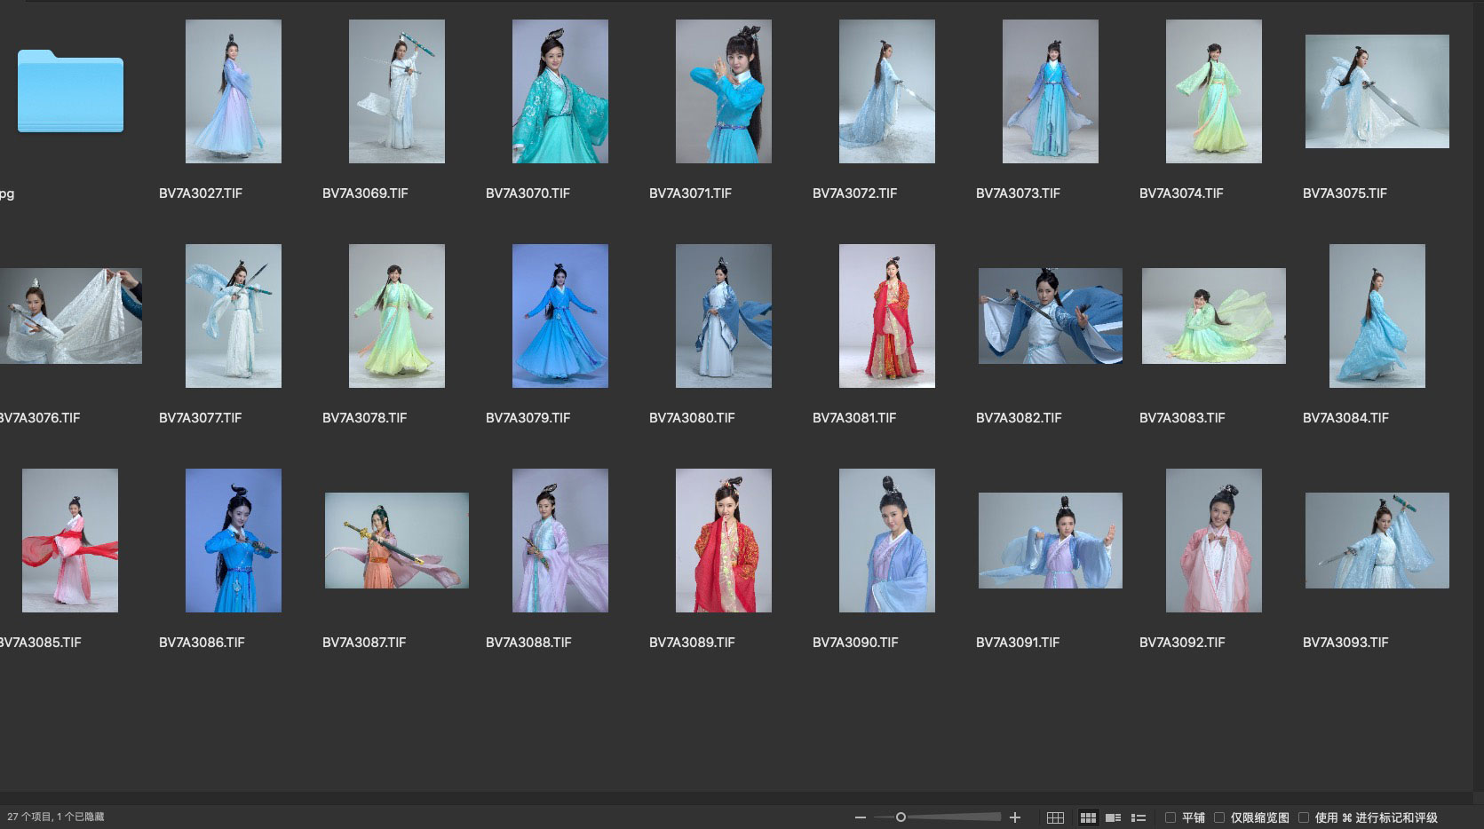The height and width of the screenshot is (829, 1484).
Task: Select the BV7A3087.TIF landscape thumbnail
Action: tap(396, 541)
